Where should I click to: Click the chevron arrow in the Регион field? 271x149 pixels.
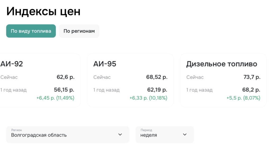click(x=120, y=135)
